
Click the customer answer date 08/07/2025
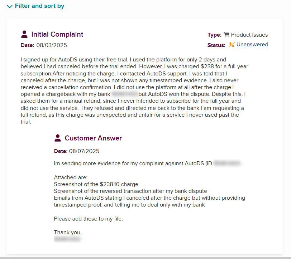pyautogui.click(x=84, y=151)
